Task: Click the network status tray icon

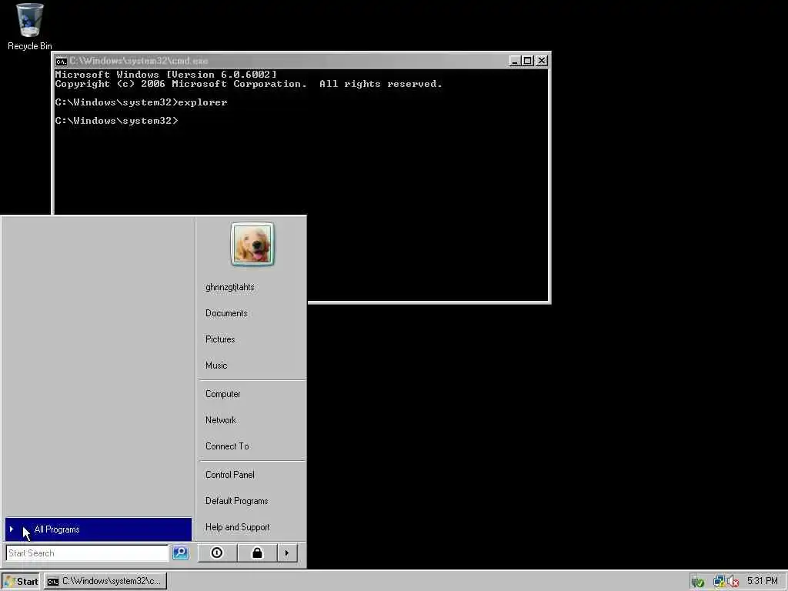Action: click(720, 582)
